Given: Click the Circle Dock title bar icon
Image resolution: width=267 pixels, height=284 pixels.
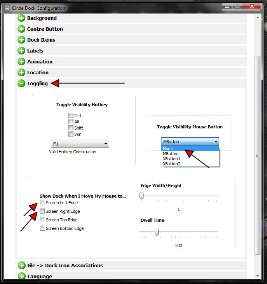Looking at the screenshot, I should click(x=7, y=8).
